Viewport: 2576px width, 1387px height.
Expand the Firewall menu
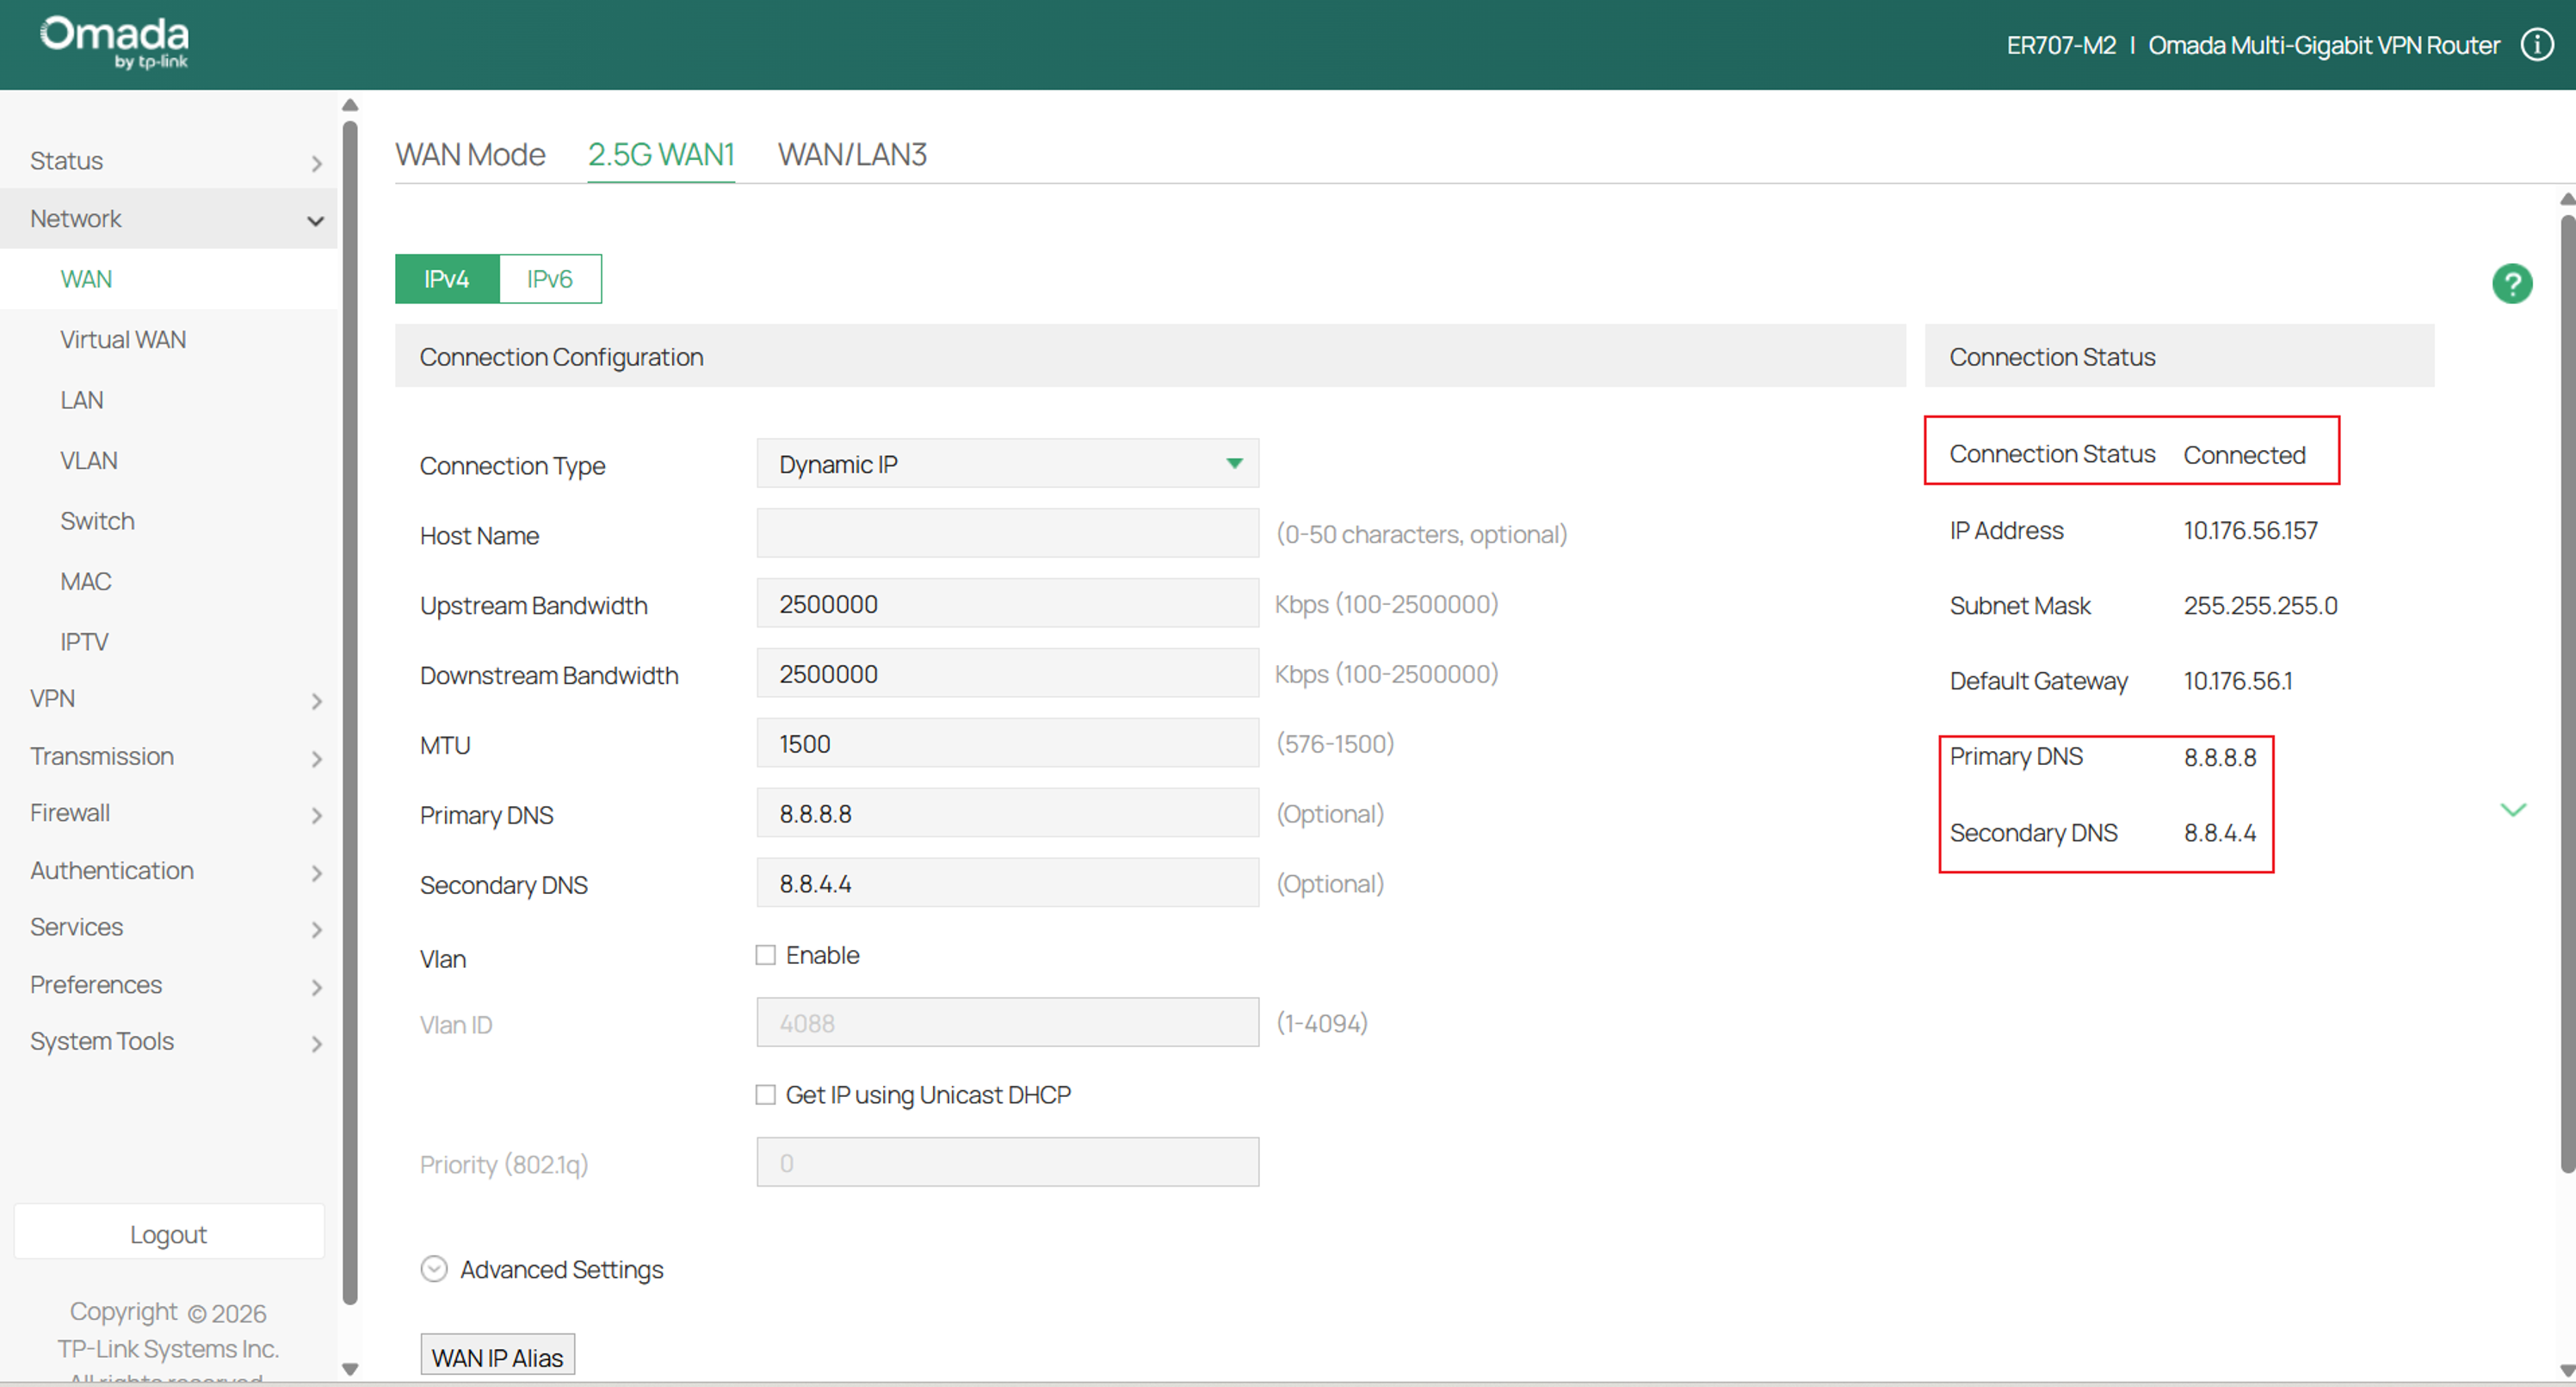pos(169,814)
